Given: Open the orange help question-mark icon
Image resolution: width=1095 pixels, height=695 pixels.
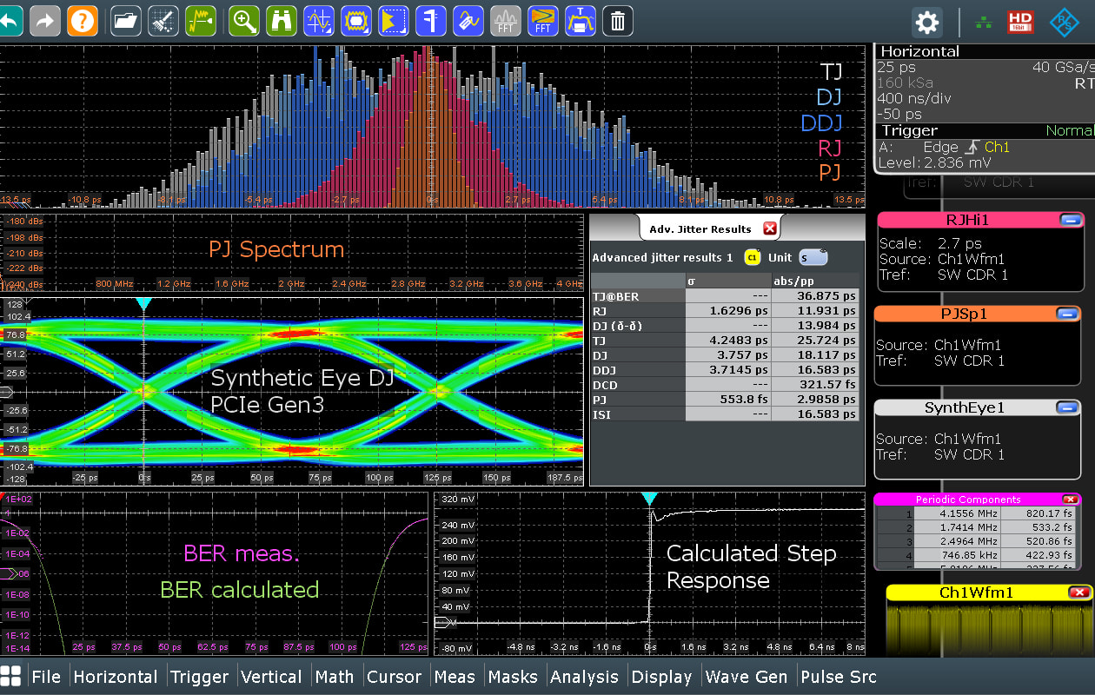Looking at the screenshot, I should click(83, 20).
